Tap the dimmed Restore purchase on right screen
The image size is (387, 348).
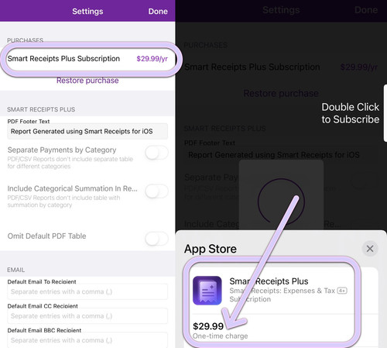281,93
